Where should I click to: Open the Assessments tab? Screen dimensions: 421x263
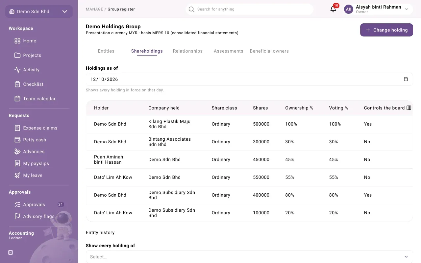tap(229, 51)
